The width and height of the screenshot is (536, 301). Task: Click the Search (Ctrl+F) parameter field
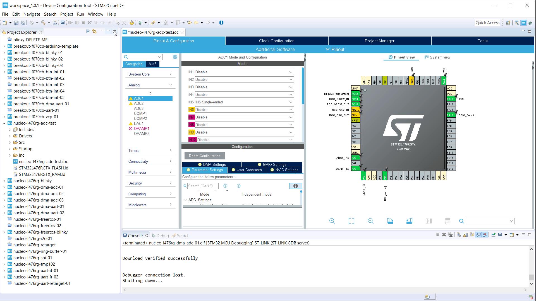(x=203, y=186)
